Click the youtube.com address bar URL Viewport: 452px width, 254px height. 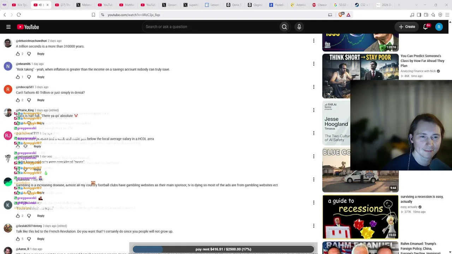coord(134,15)
